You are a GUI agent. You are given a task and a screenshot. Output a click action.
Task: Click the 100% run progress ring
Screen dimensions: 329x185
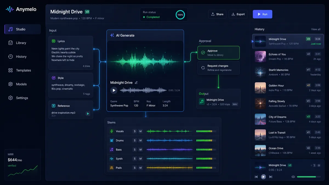point(180,15)
